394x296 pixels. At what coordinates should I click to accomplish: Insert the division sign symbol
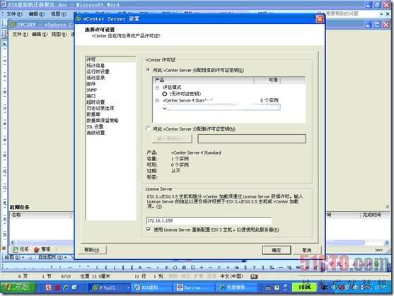(x=228, y=268)
